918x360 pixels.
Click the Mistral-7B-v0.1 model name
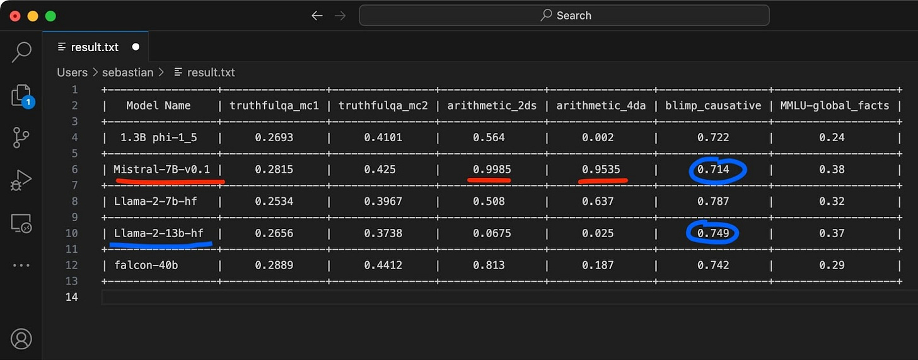pyautogui.click(x=161, y=169)
